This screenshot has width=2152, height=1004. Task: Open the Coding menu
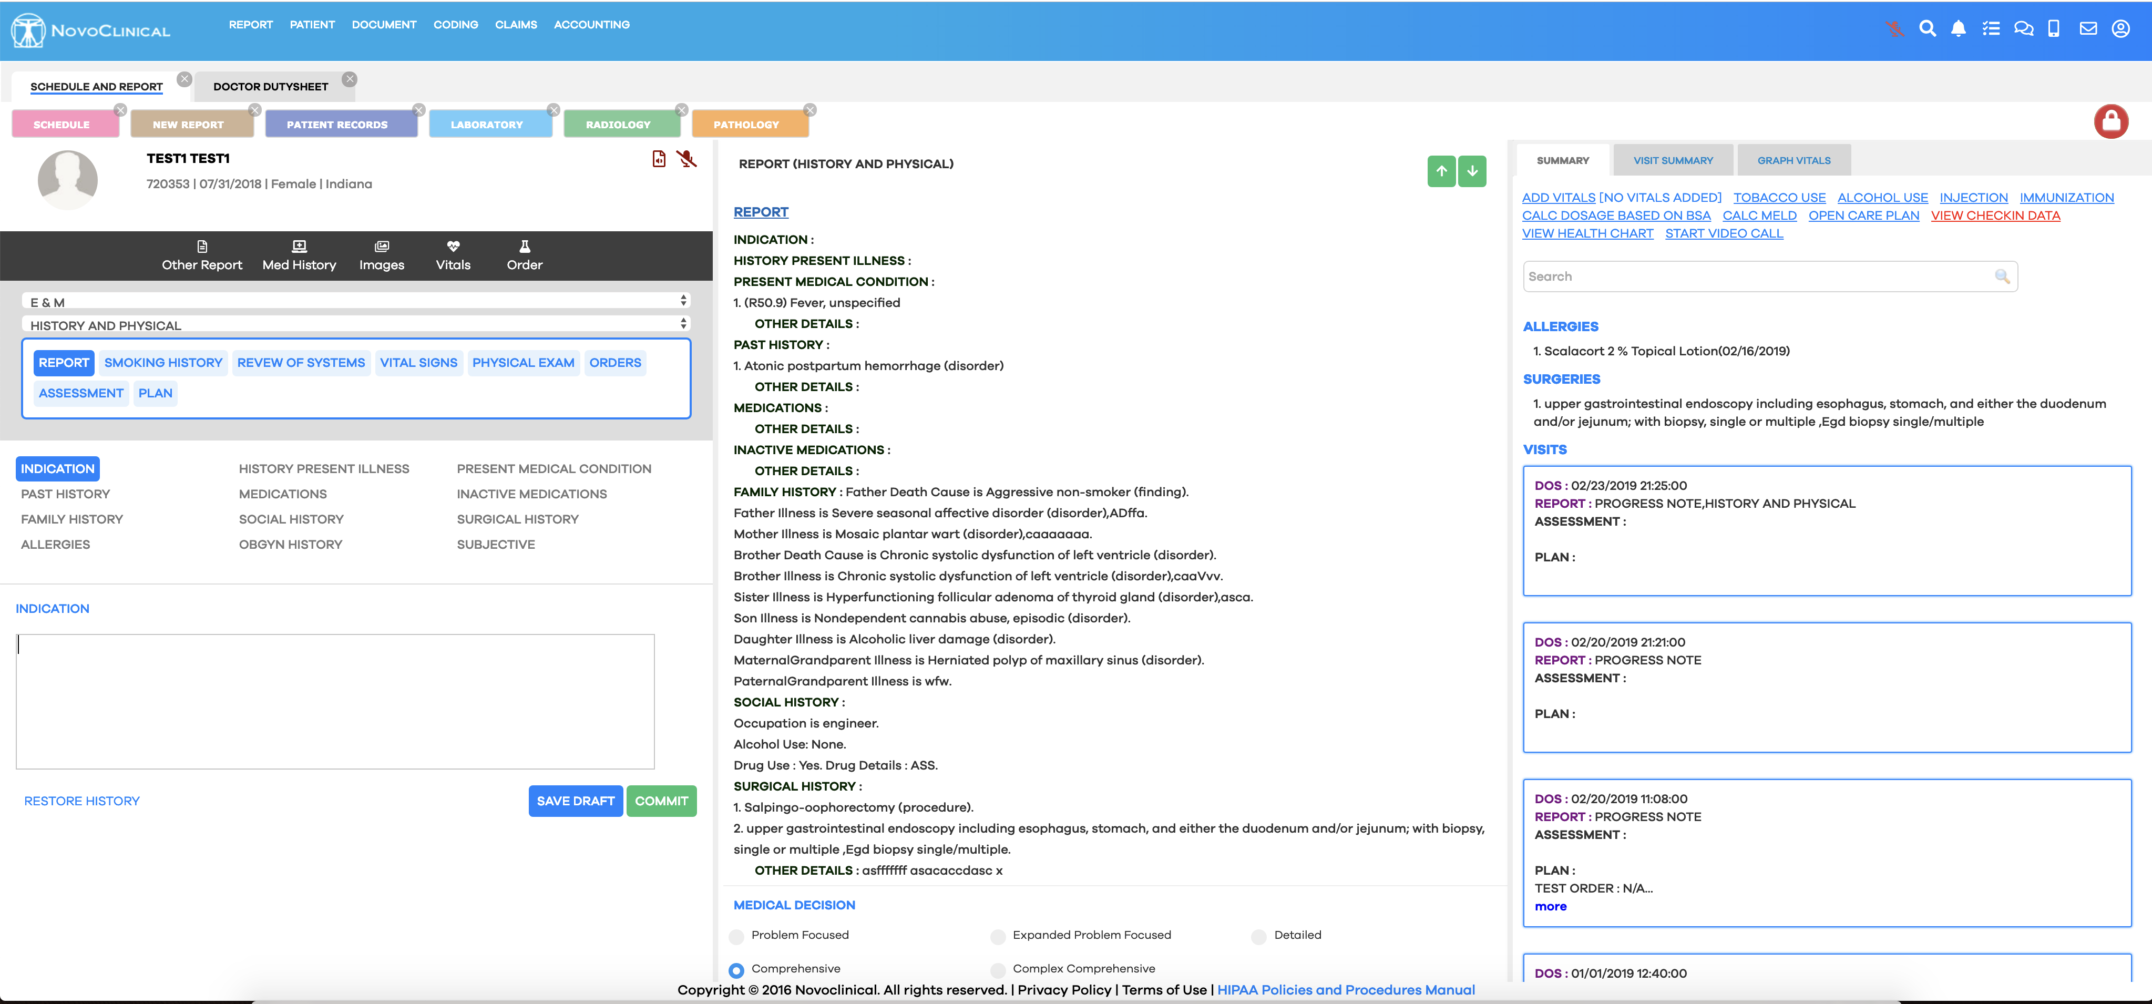pyautogui.click(x=455, y=25)
